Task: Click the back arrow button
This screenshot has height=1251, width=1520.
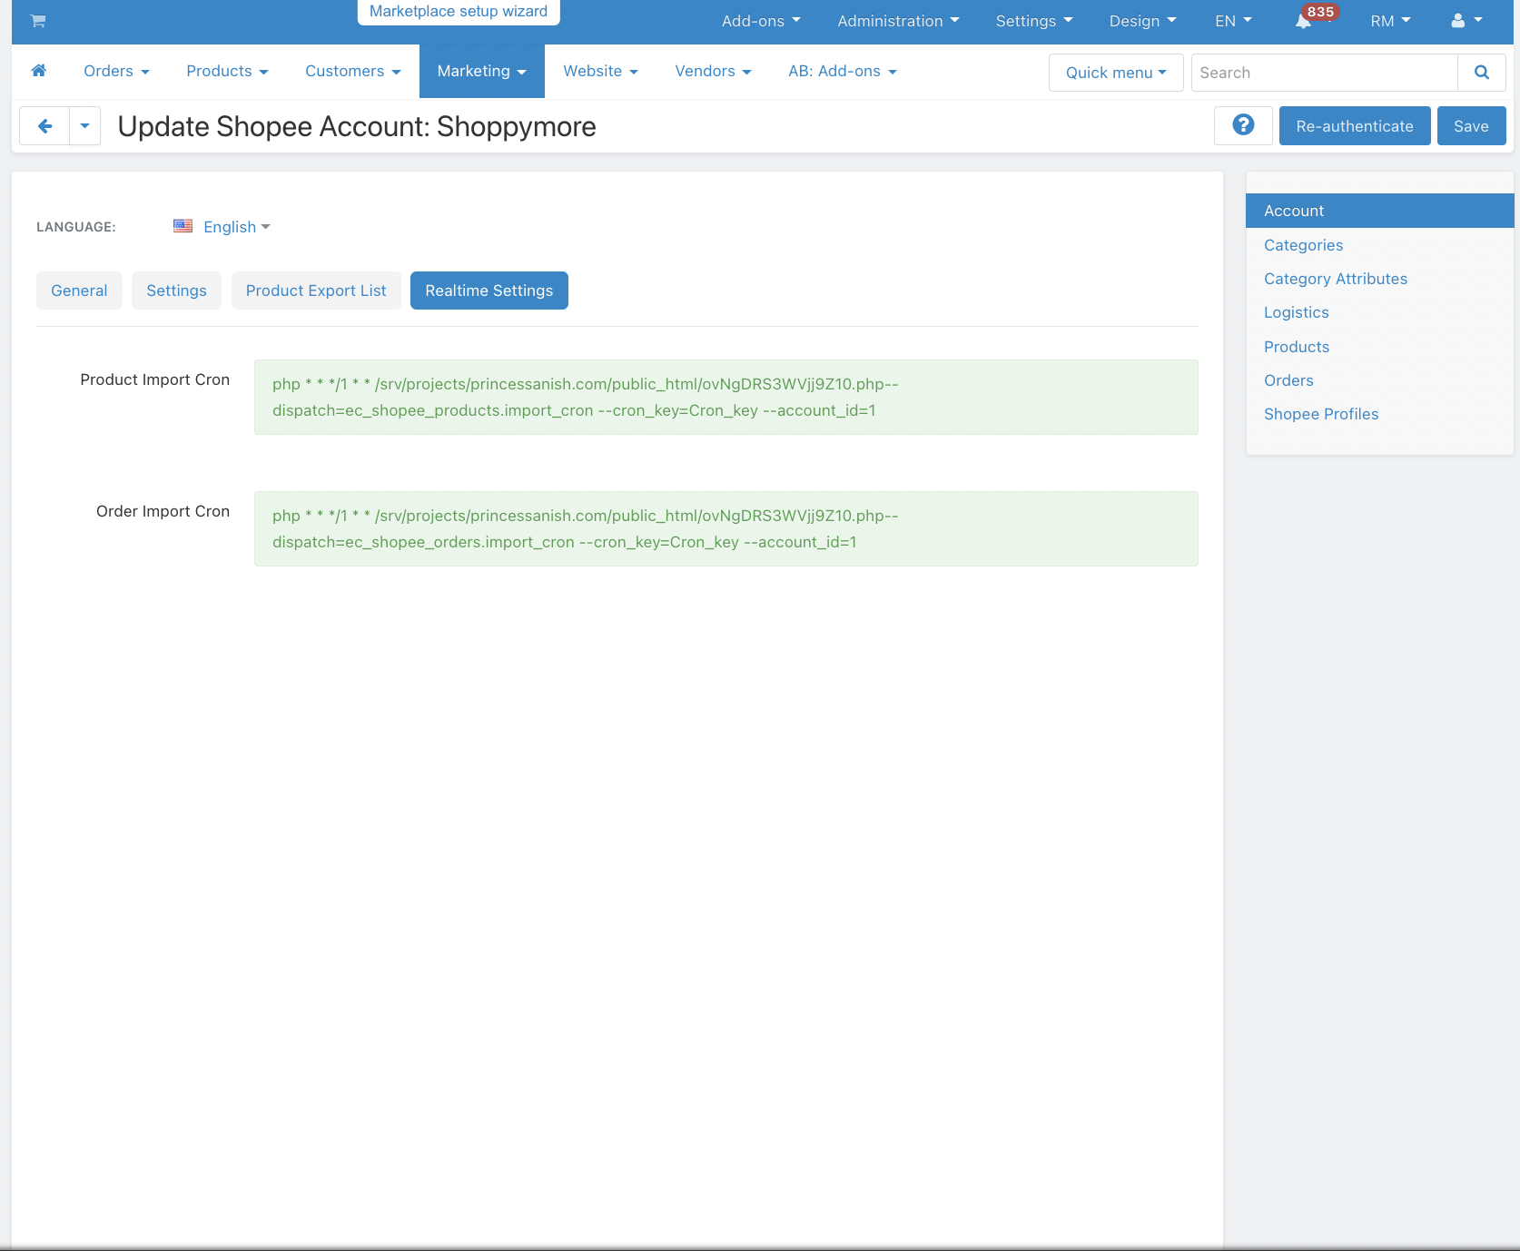Action: pos(44,126)
